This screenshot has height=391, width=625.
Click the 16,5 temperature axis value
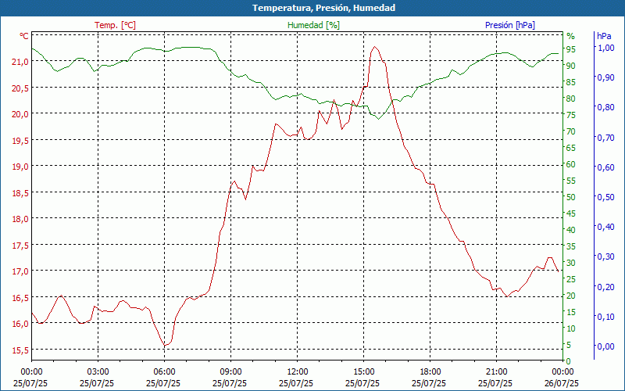[x=21, y=298]
